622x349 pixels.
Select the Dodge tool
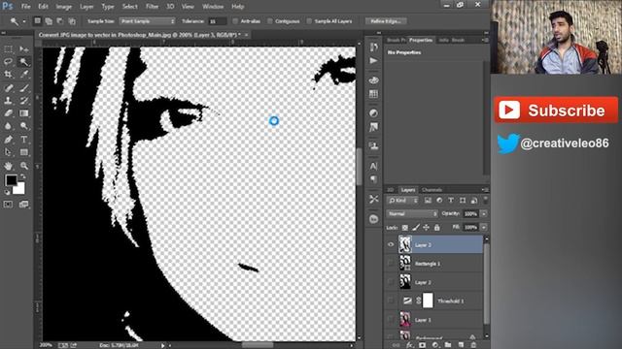[x=23, y=126]
